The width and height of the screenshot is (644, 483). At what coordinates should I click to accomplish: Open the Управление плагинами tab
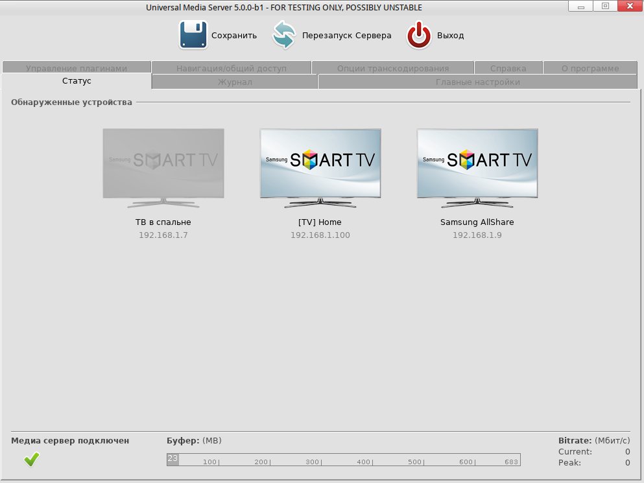tap(77, 68)
